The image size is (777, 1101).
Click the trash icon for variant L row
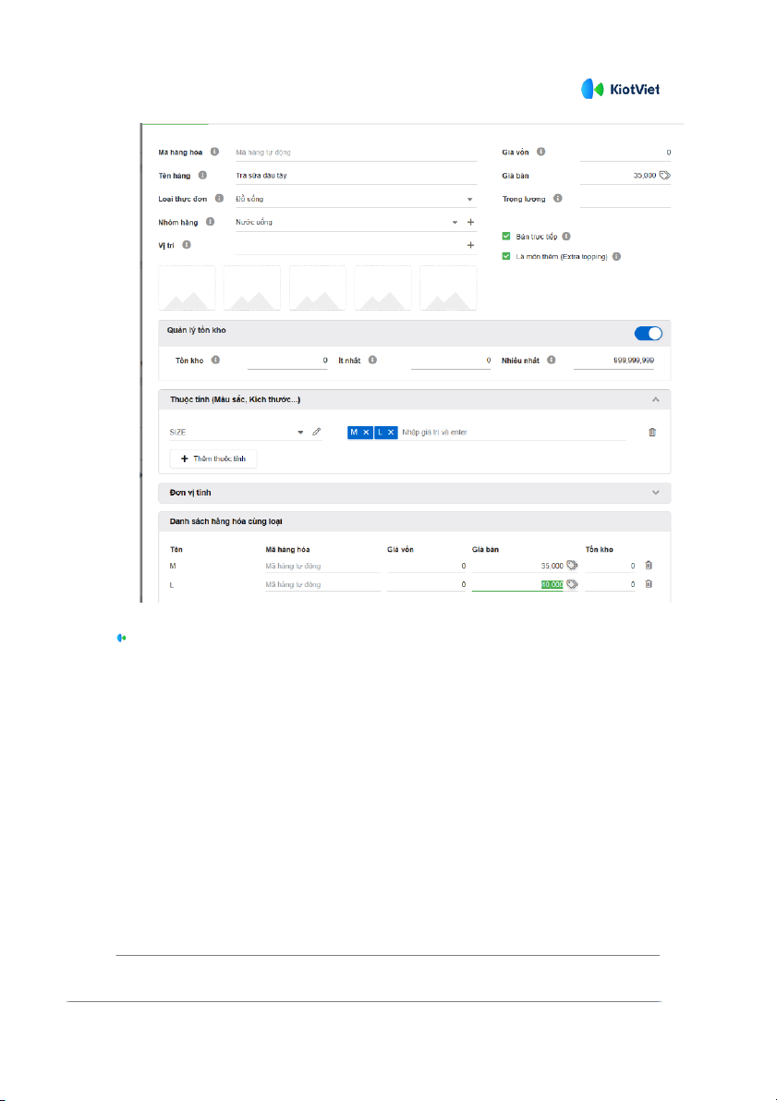pos(649,584)
